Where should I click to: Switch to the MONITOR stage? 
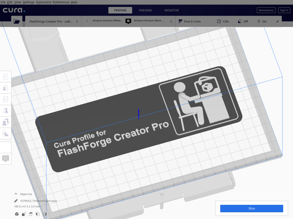tap(172, 10)
